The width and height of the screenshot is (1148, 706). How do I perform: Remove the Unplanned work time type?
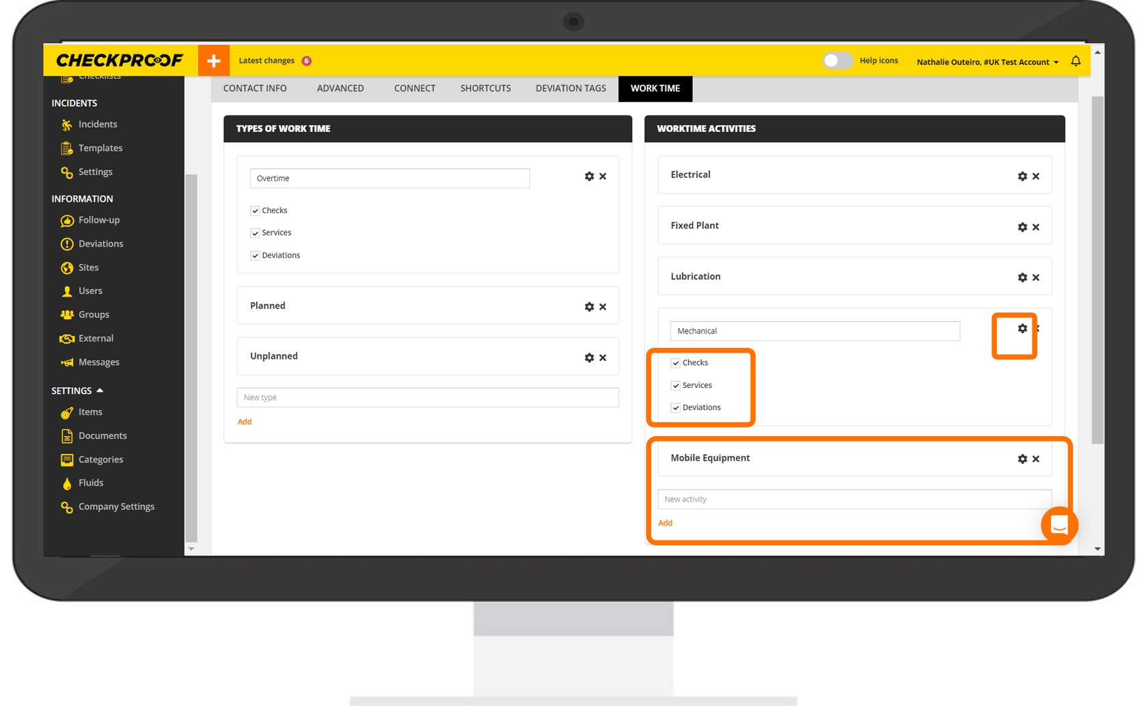(x=603, y=357)
